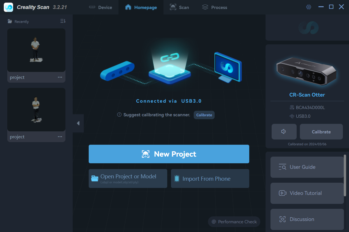Click the sort icon beside Recently

tap(63, 21)
